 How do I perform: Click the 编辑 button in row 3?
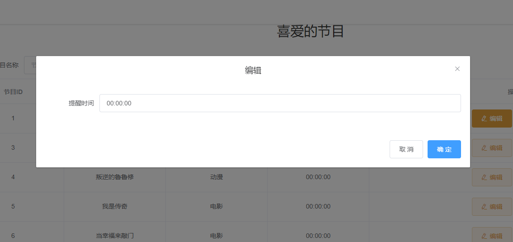click(492, 148)
